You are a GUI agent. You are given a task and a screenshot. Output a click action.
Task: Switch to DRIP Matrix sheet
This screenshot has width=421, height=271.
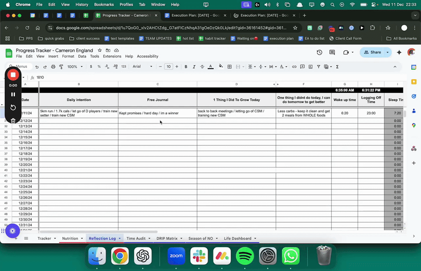[167, 238]
